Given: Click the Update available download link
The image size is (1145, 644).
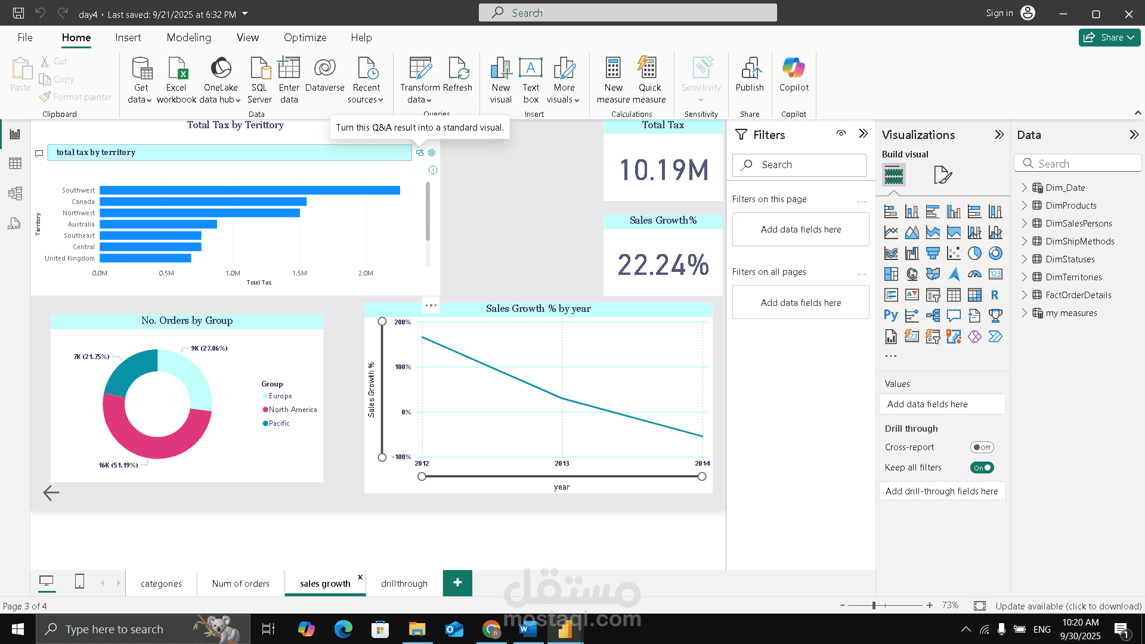Looking at the screenshot, I should click(1068, 606).
